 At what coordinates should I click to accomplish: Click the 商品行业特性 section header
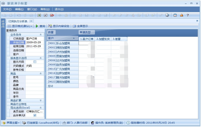25,104
